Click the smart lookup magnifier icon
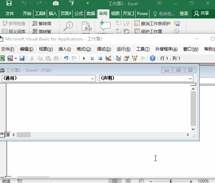215x183 pixels. click(x=68, y=26)
